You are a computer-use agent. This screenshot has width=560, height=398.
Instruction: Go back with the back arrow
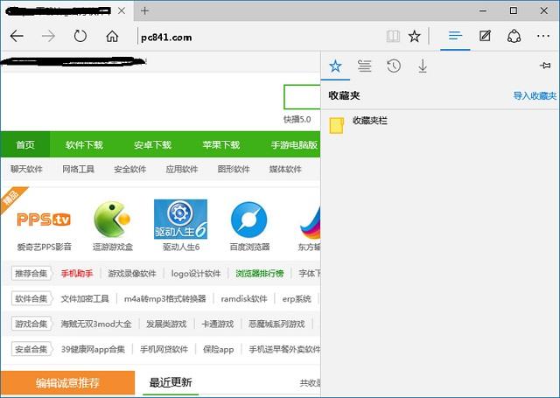pos(17,36)
